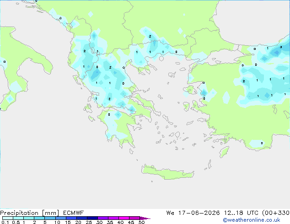Click the purple arrow tip above 50 mm
This screenshot has width=290, height=224.
pos(145,219)
